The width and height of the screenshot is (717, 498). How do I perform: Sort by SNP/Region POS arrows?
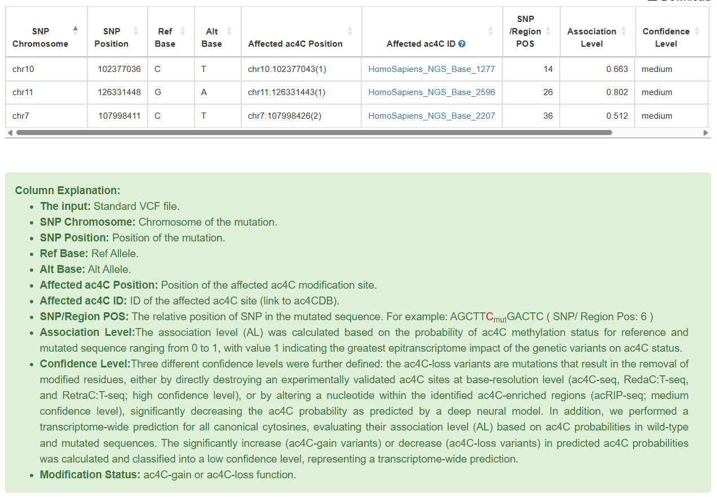[548, 31]
